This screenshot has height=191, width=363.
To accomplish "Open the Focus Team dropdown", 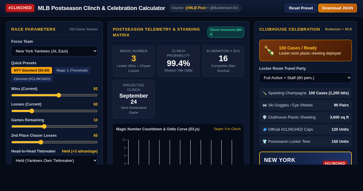I will (54, 51).
